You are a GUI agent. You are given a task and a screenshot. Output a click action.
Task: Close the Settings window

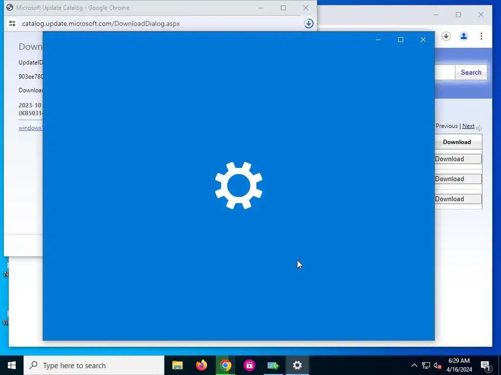423,40
